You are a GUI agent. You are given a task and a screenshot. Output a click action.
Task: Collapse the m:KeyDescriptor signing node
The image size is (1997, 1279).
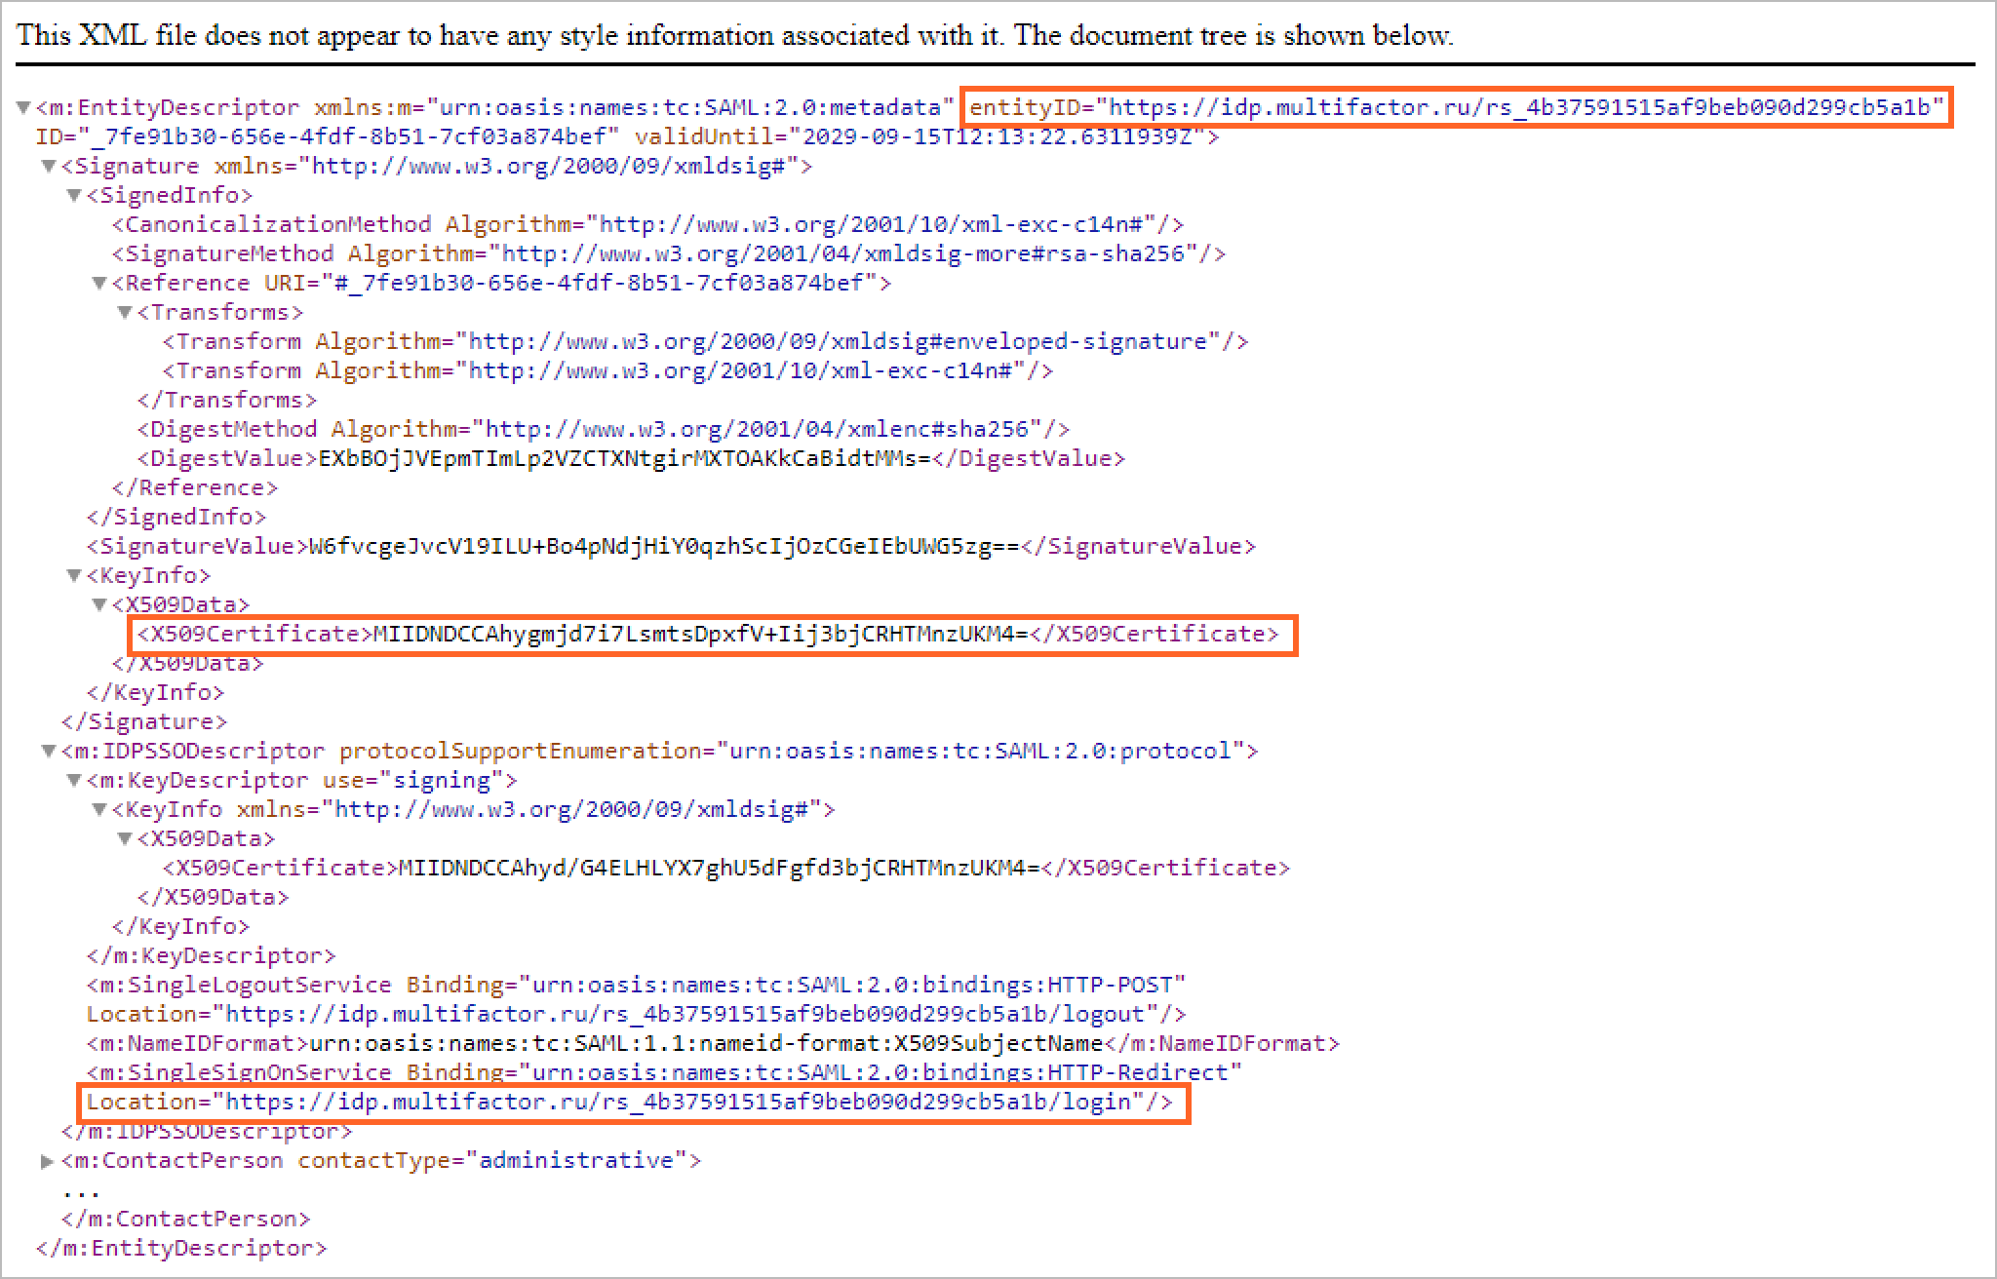(x=74, y=781)
